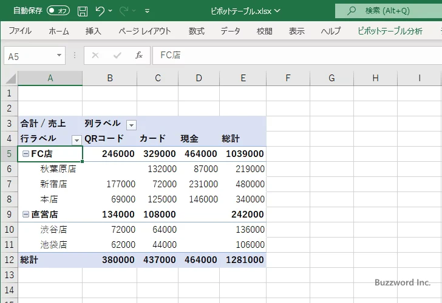The height and width of the screenshot is (303, 442).
Task: Click the 池袋店 row label
Action: click(50, 245)
